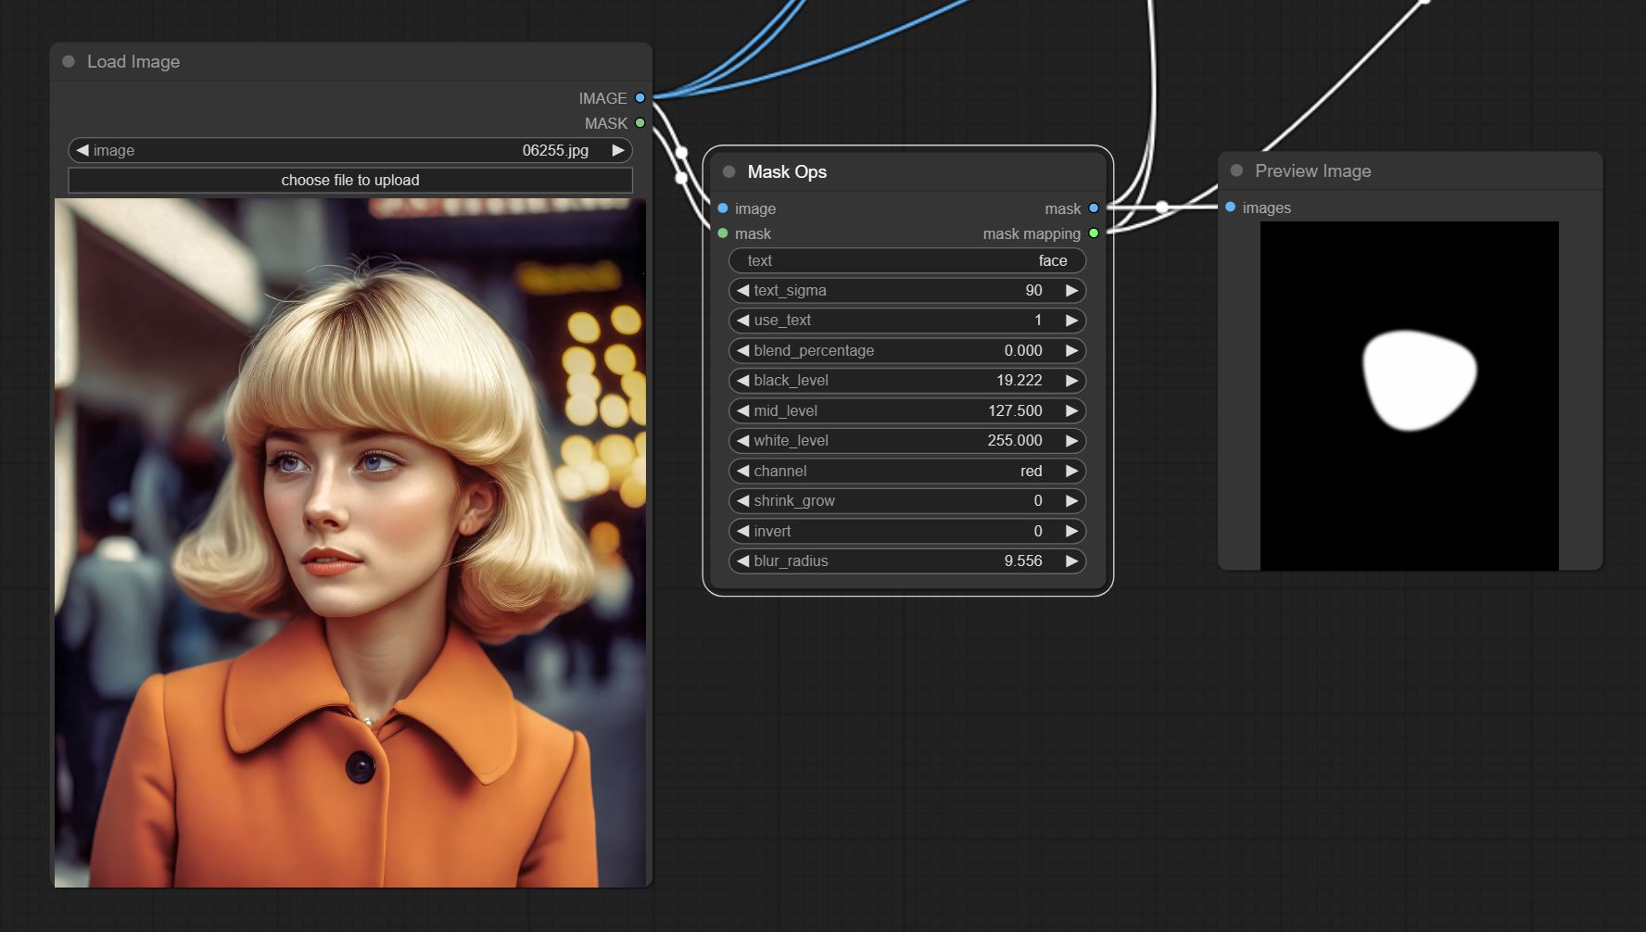1646x932 pixels.
Task: Click the mask output socket on Mask Ops
Action: point(1094,208)
